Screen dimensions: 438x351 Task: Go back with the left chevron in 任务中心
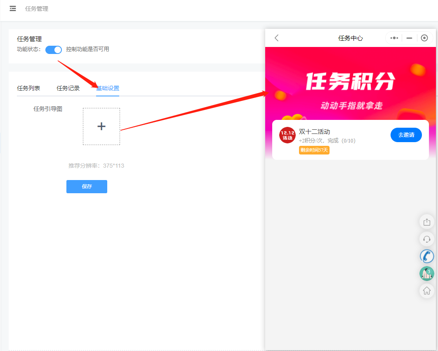(277, 38)
